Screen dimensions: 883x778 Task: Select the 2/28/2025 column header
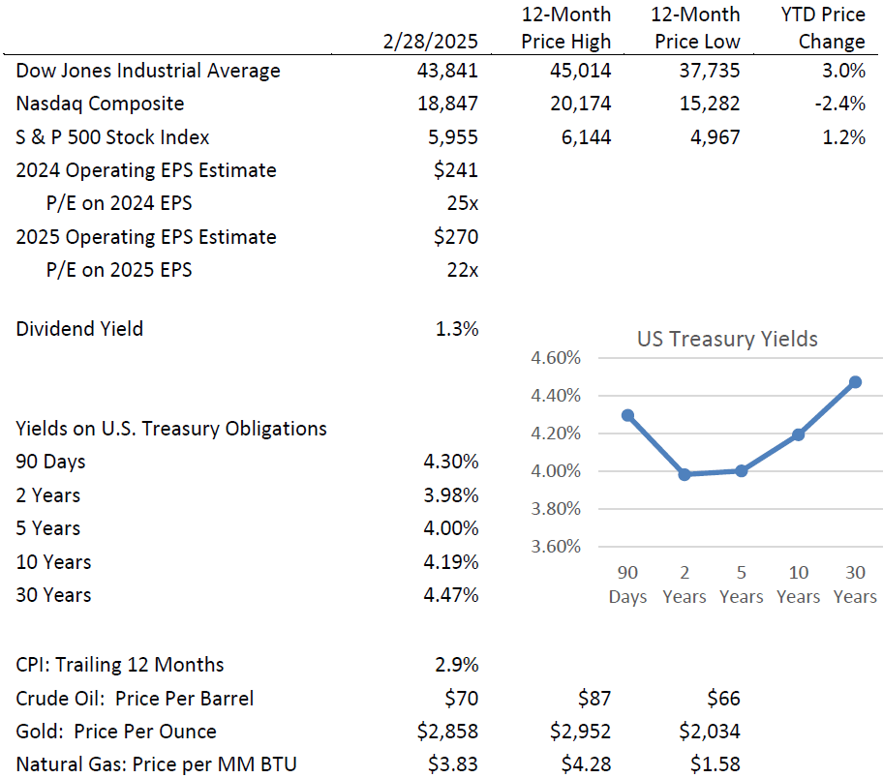pos(430,41)
